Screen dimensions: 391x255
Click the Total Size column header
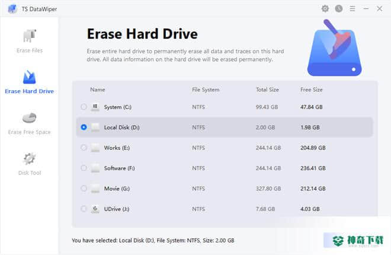click(267, 90)
